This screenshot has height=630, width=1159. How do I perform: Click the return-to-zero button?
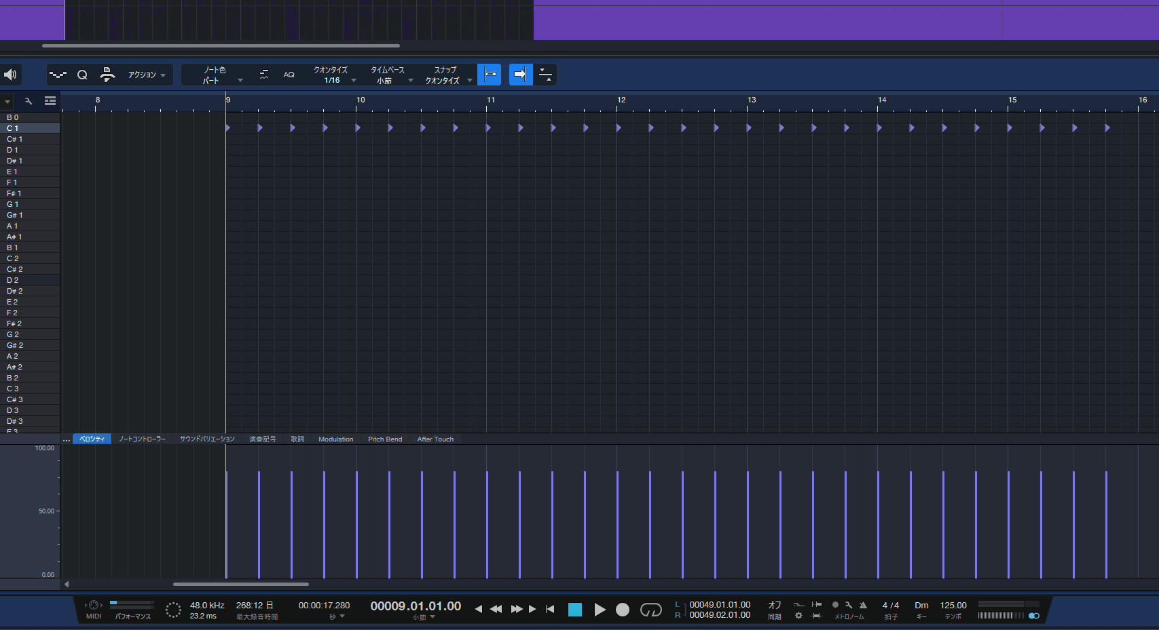coord(550,609)
